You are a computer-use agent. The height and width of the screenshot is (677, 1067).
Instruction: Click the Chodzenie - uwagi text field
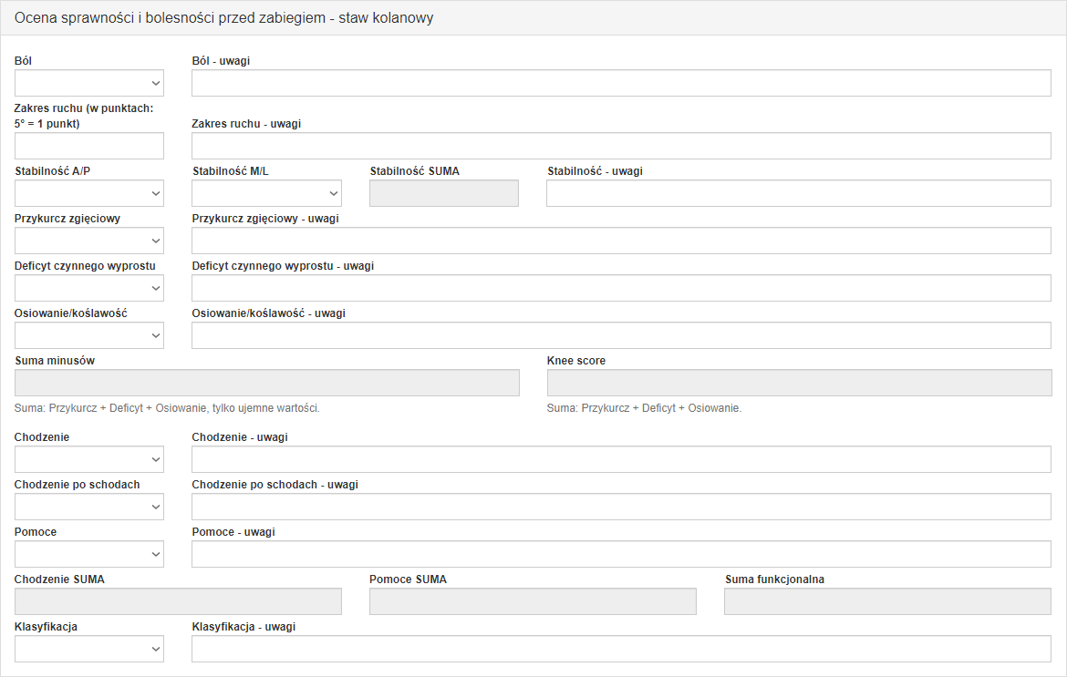pos(620,459)
